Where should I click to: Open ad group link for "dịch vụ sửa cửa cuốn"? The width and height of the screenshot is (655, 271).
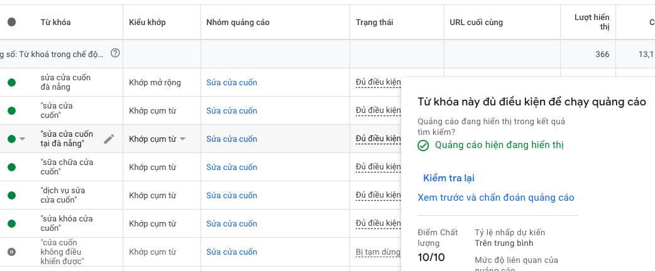pos(231,195)
